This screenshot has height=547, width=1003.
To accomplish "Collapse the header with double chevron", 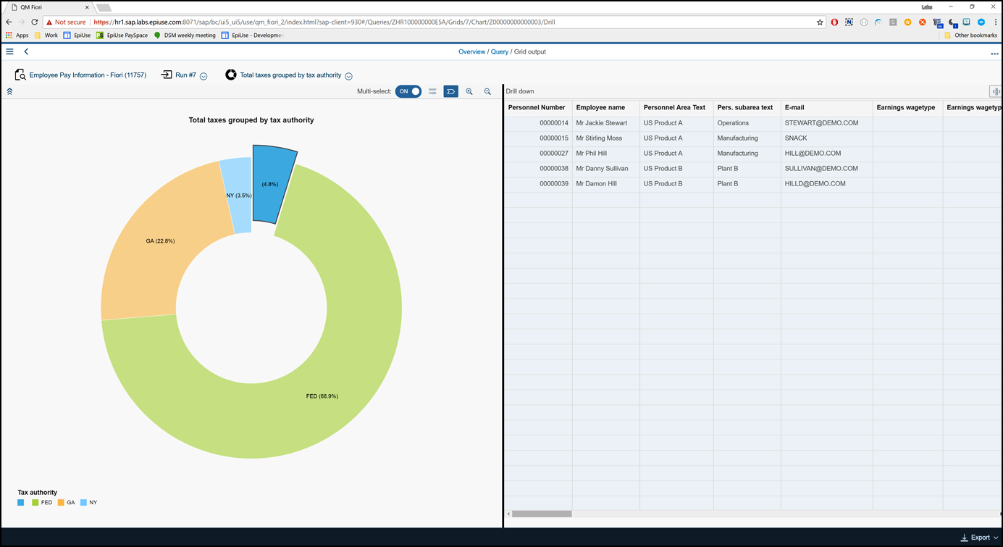I will click(9, 92).
